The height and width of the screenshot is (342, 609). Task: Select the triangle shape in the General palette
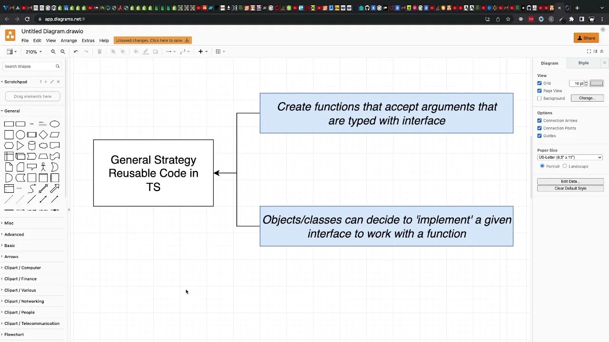click(20, 145)
